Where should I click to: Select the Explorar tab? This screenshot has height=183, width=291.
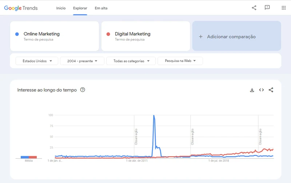click(80, 8)
